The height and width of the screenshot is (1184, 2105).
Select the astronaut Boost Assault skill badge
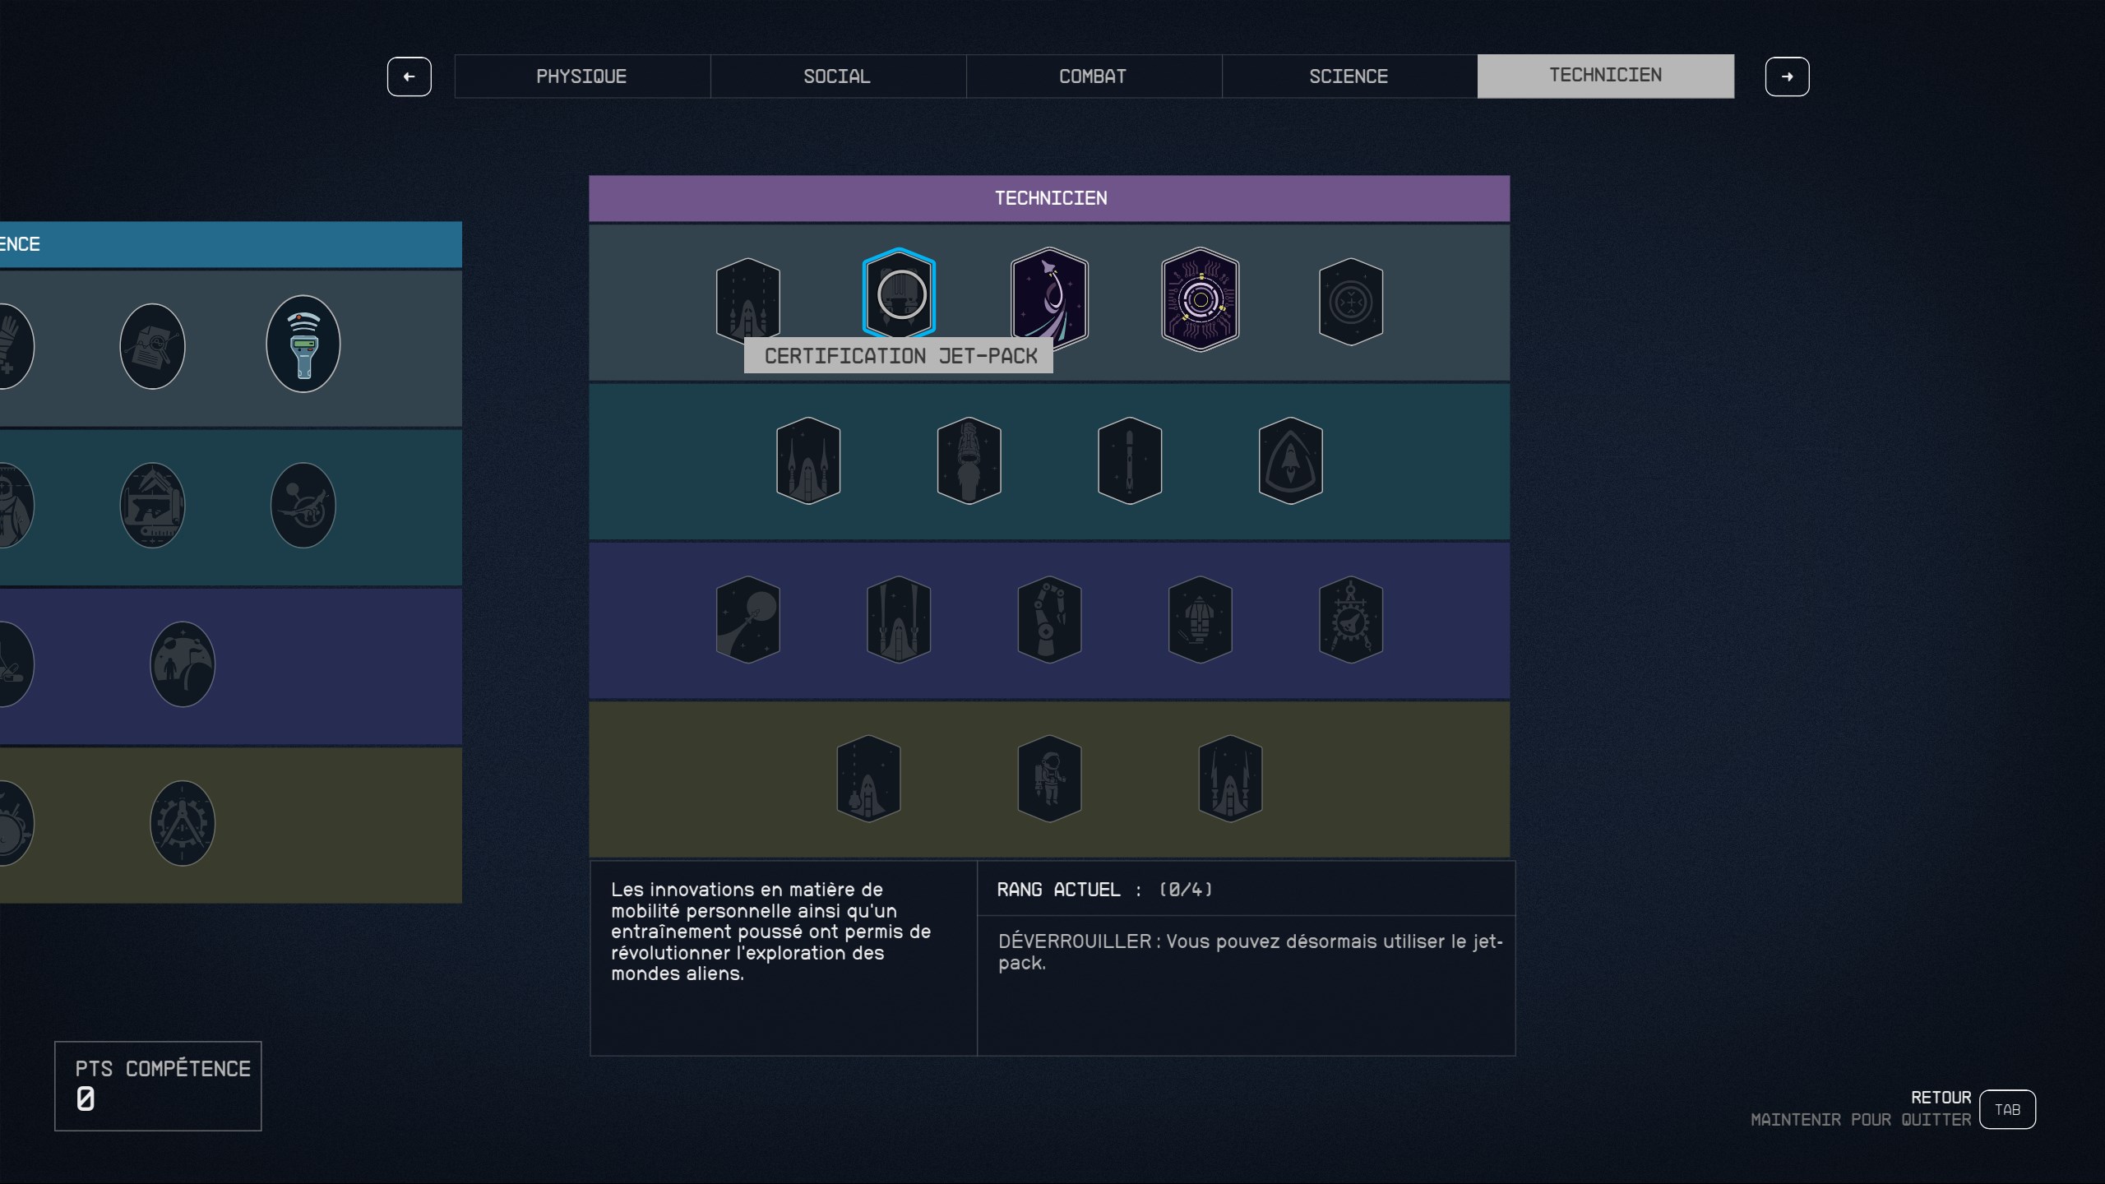click(1049, 778)
